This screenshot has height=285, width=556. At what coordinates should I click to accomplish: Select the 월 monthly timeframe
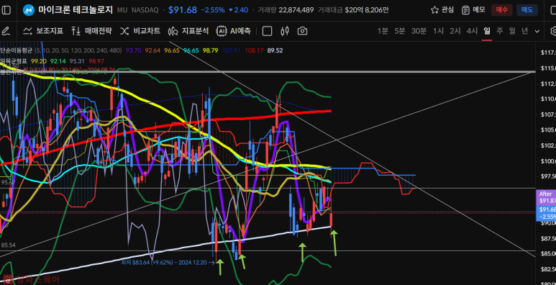coord(512,31)
